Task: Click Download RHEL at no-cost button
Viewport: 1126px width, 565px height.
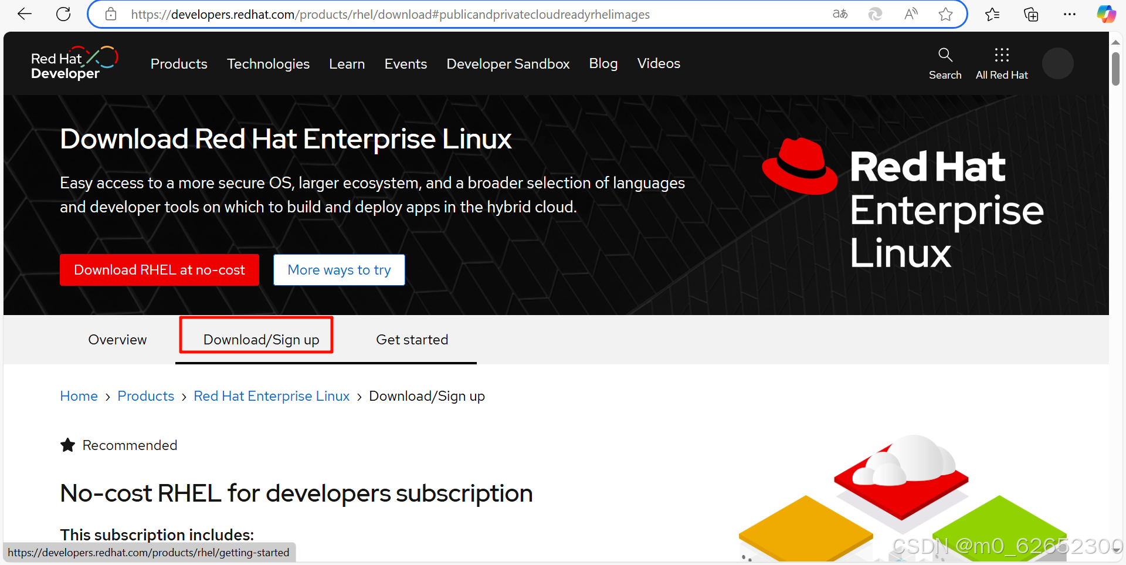Action: 160,270
